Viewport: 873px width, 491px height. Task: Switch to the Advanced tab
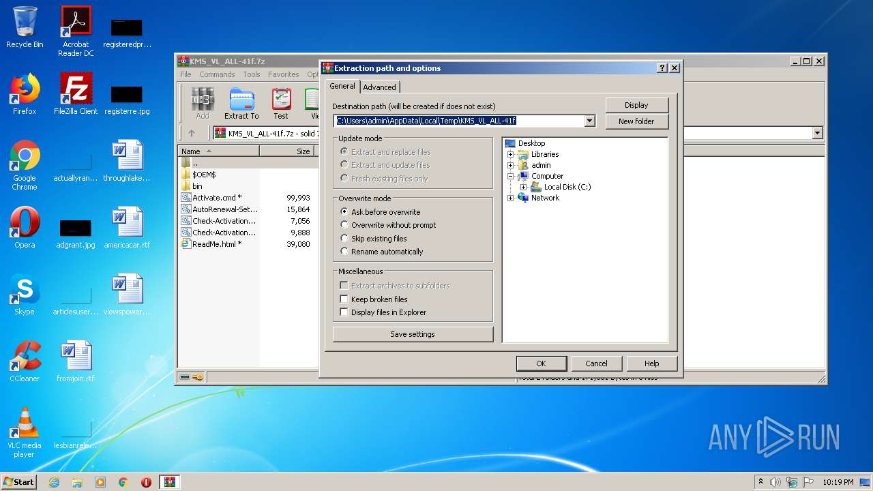[379, 87]
